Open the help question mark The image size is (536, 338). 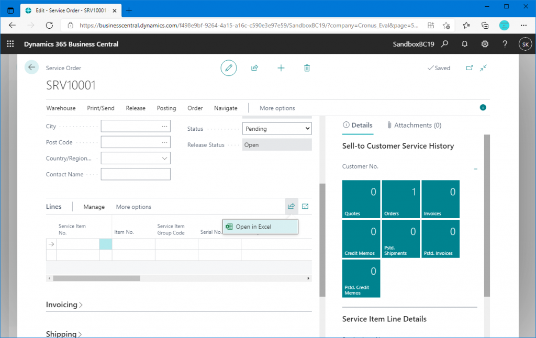point(505,44)
